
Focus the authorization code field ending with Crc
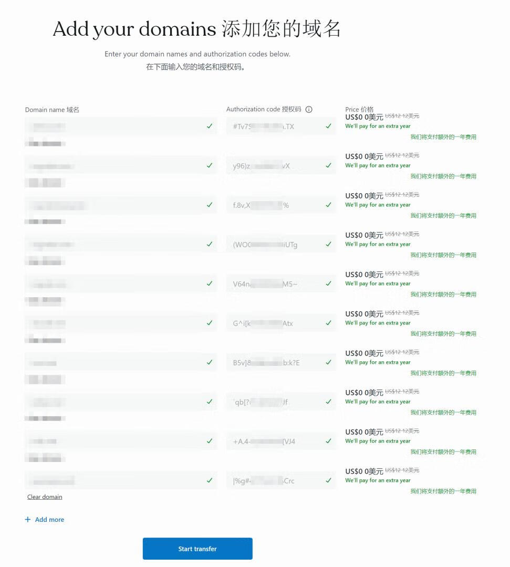[273, 481]
